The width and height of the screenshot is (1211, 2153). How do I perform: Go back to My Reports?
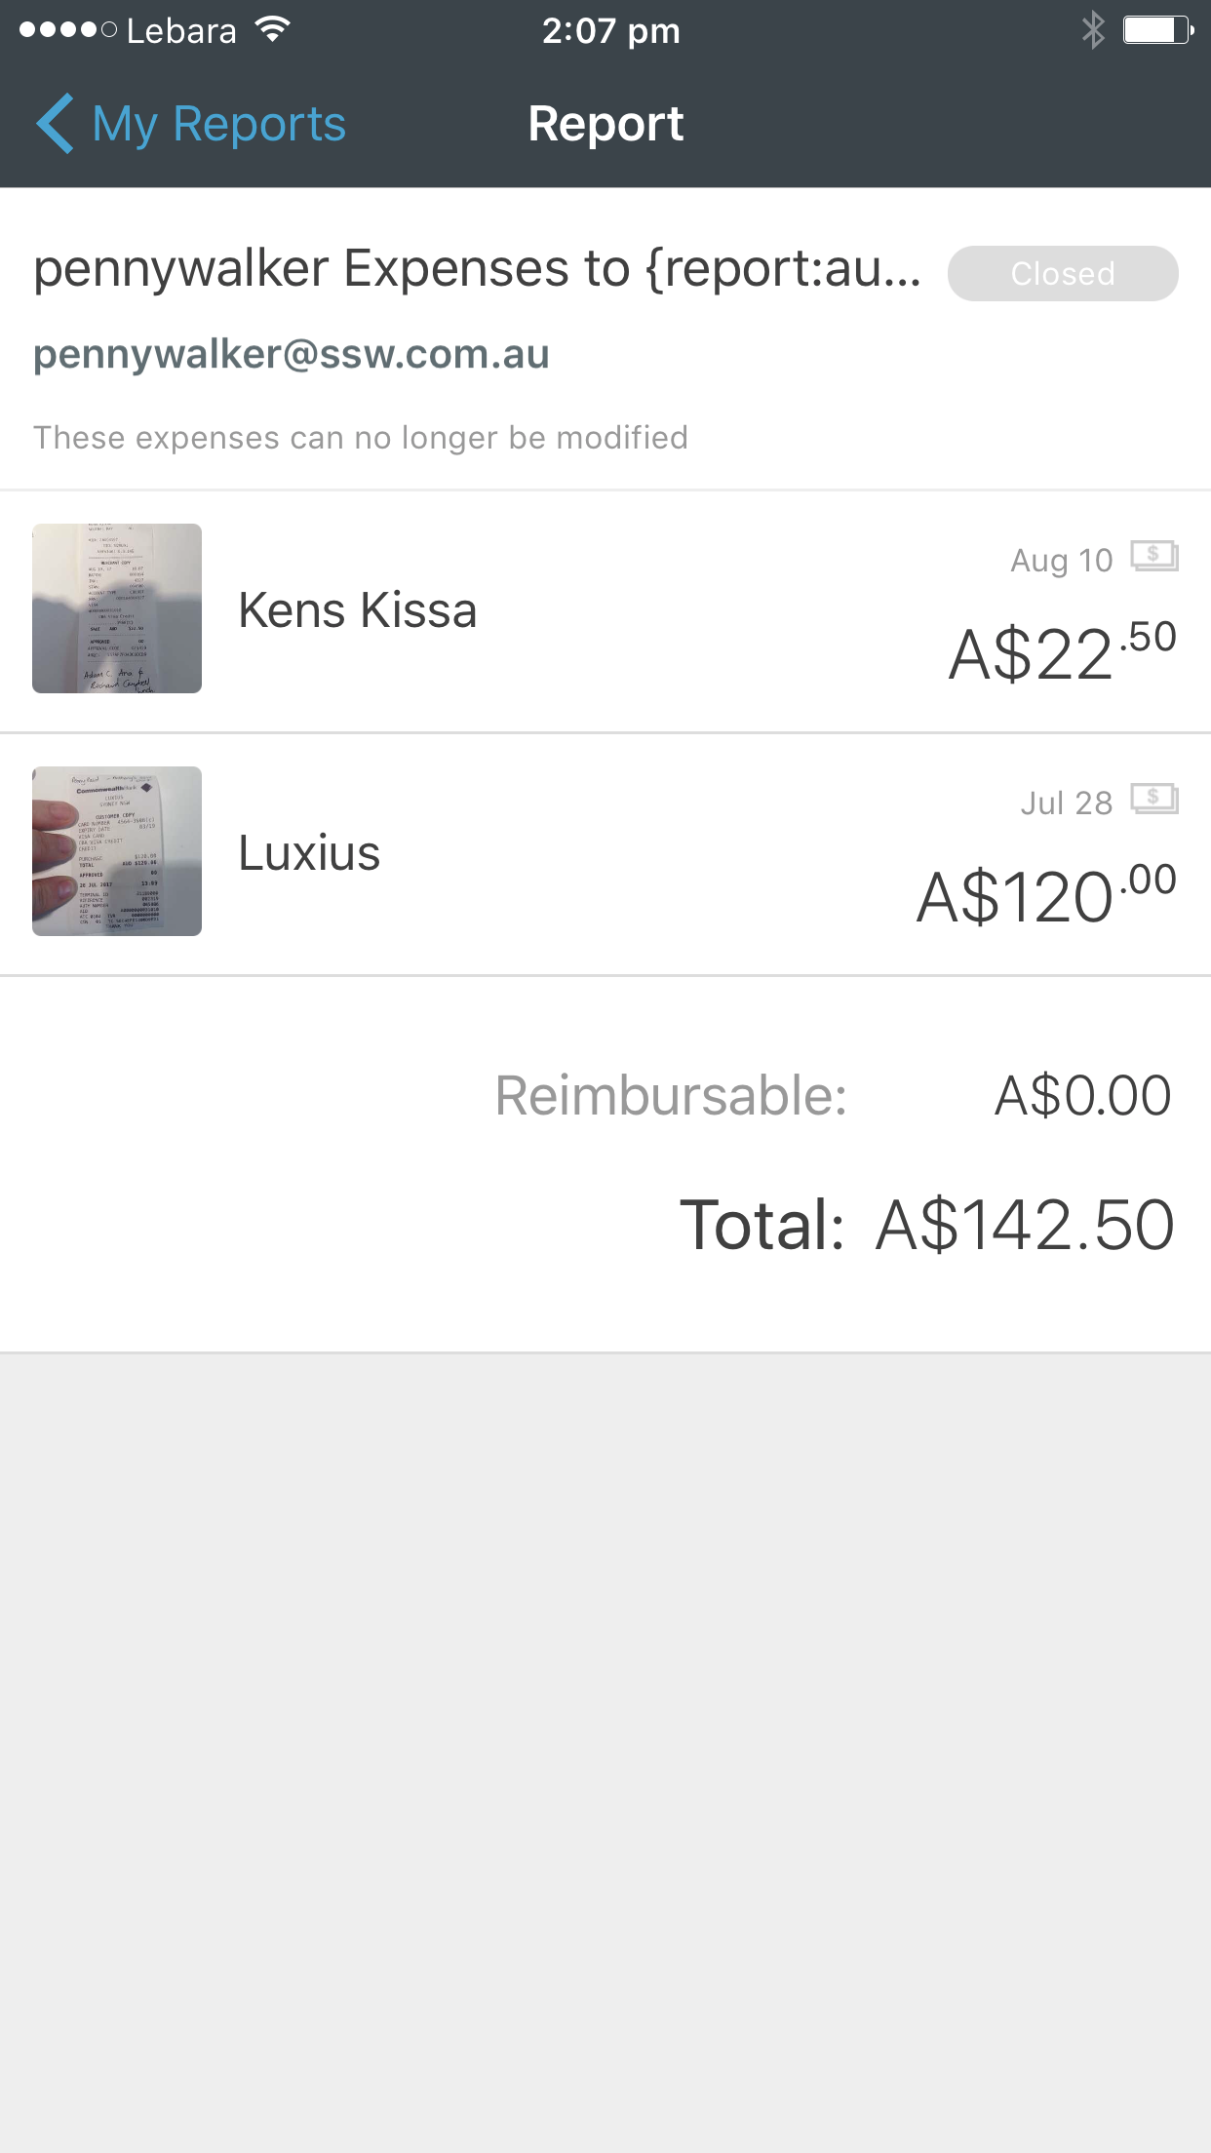218,124
